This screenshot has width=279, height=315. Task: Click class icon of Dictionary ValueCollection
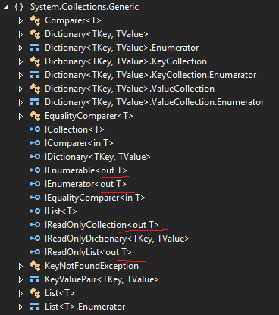tap(35, 89)
